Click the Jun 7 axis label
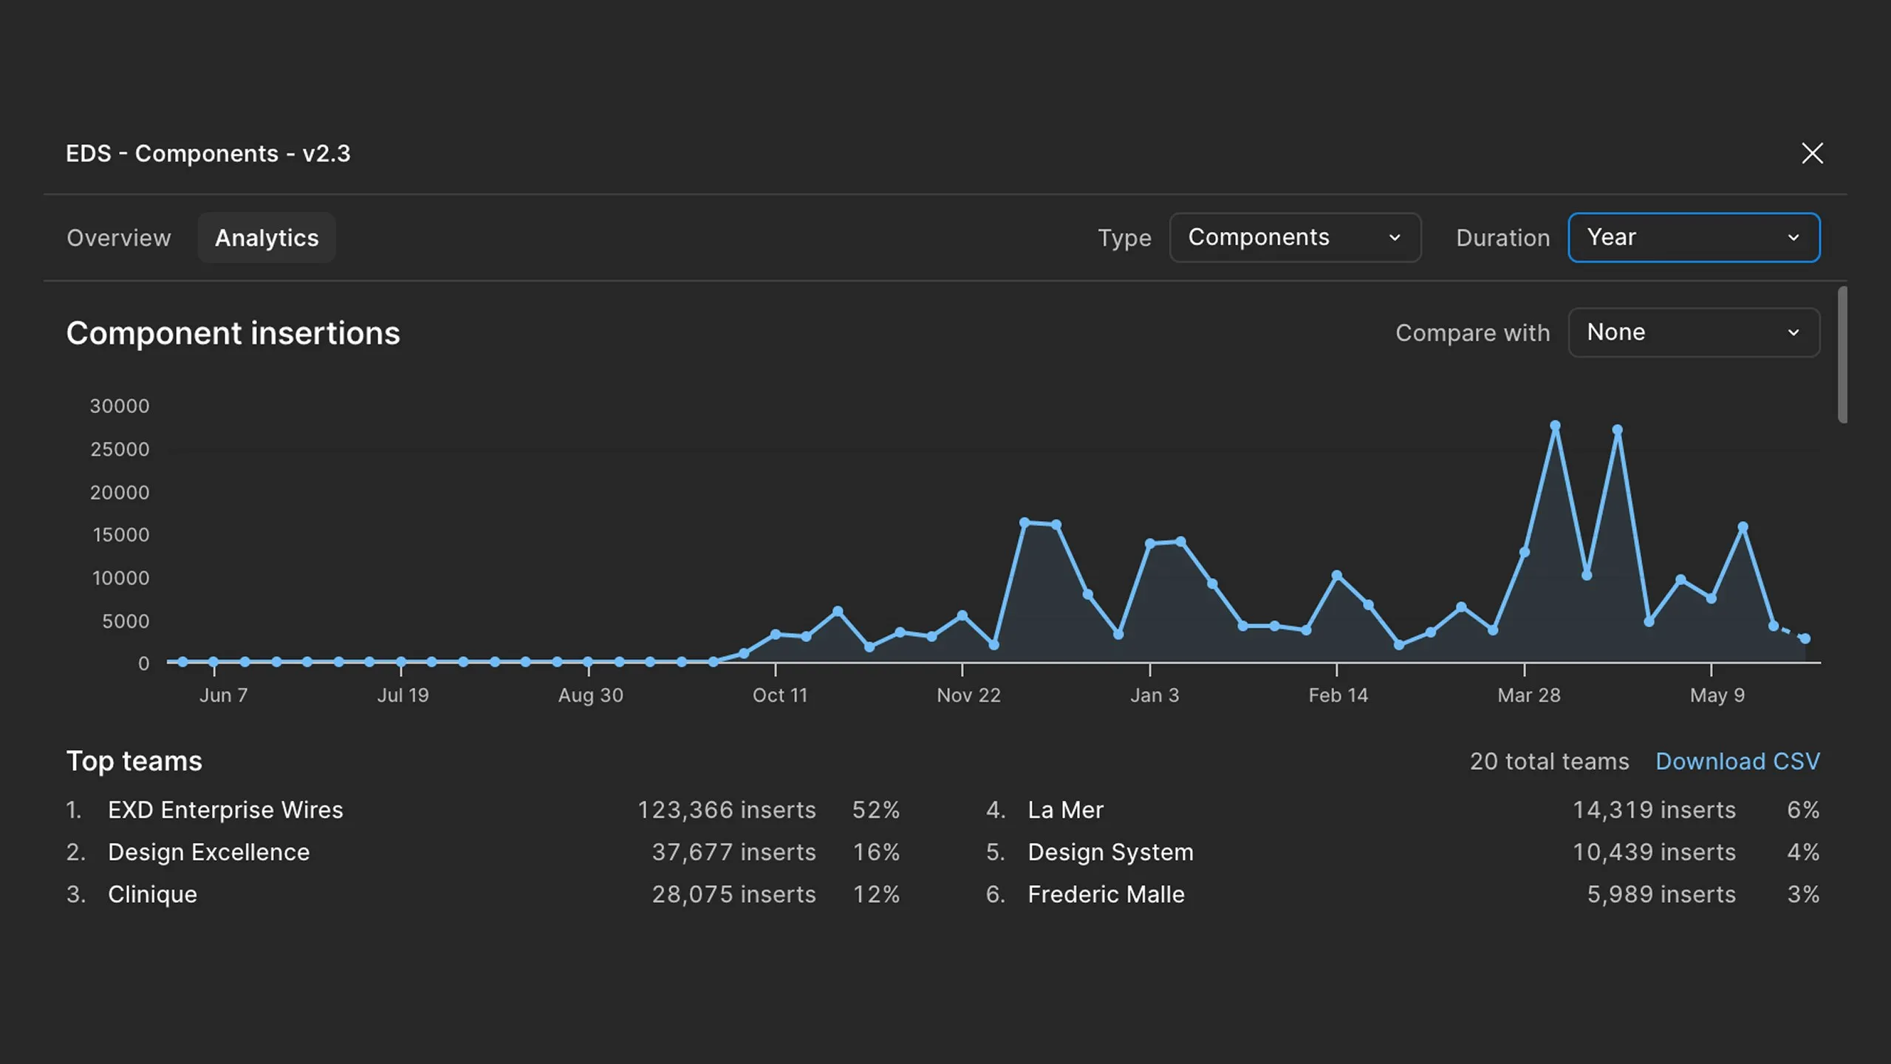Image resolution: width=1891 pixels, height=1064 pixels. tap(223, 695)
